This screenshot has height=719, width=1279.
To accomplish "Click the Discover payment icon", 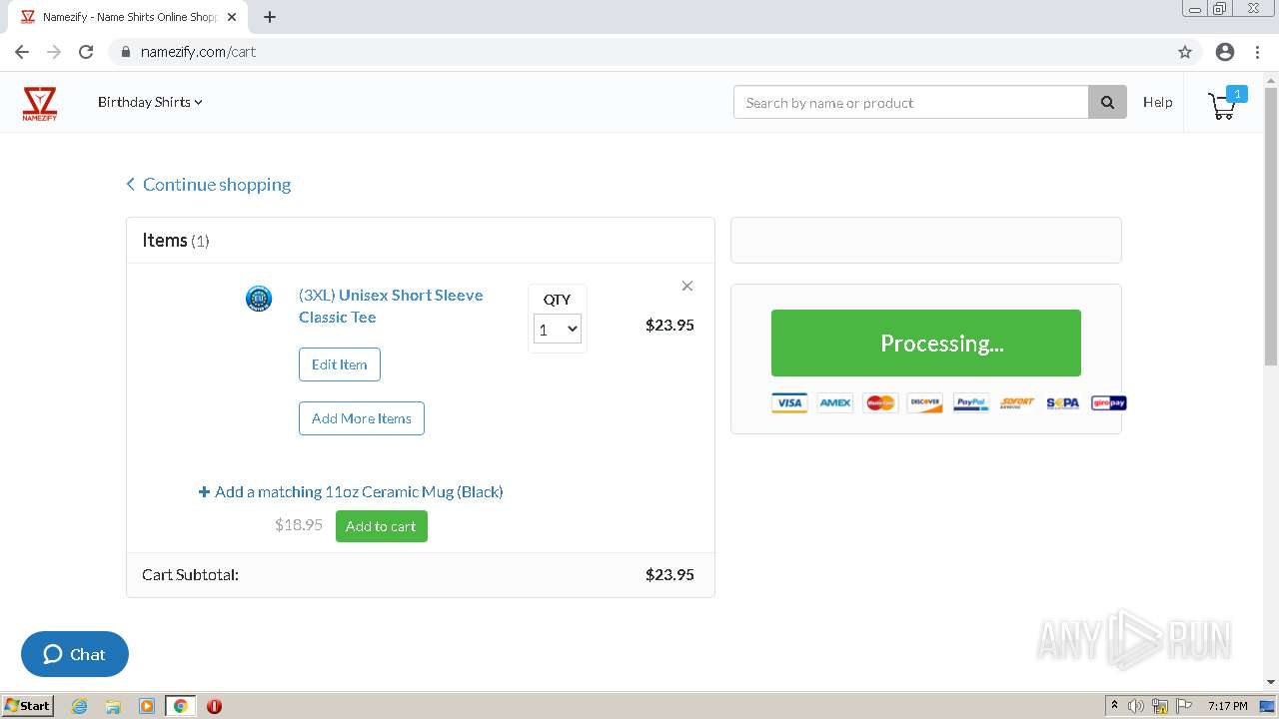I will click(925, 402).
